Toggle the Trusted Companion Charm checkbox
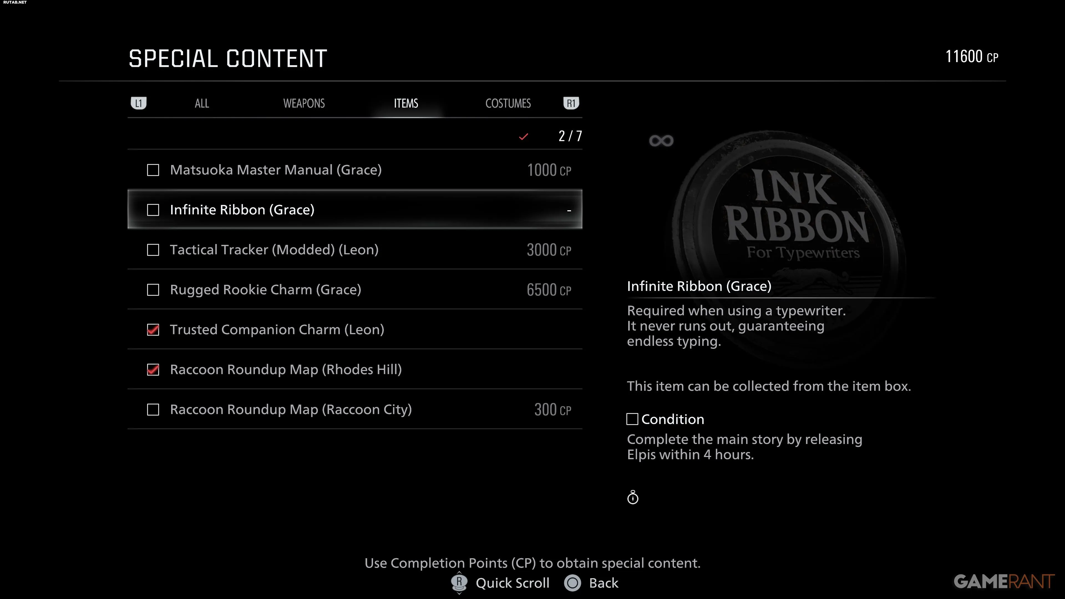Viewport: 1065px width, 599px height. point(153,329)
